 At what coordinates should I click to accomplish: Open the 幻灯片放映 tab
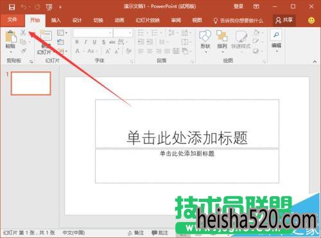tap(148, 21)
